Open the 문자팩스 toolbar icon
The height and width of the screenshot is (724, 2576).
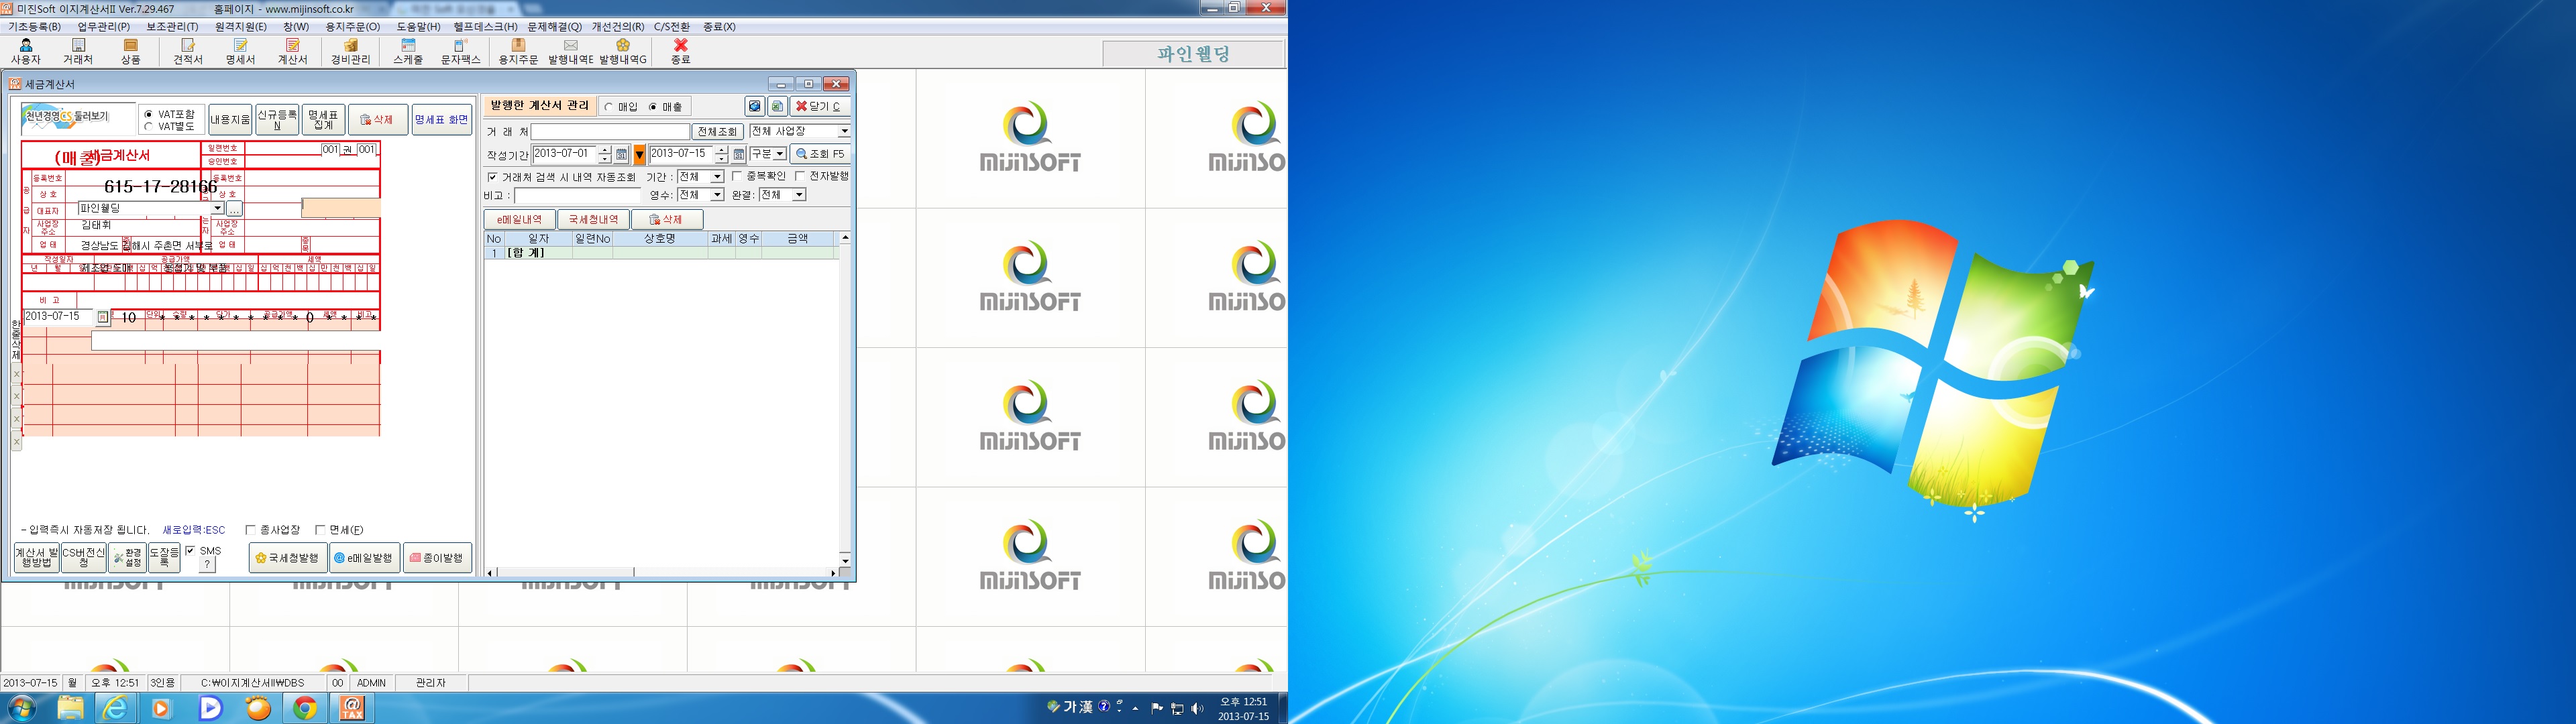pos(461,52)
